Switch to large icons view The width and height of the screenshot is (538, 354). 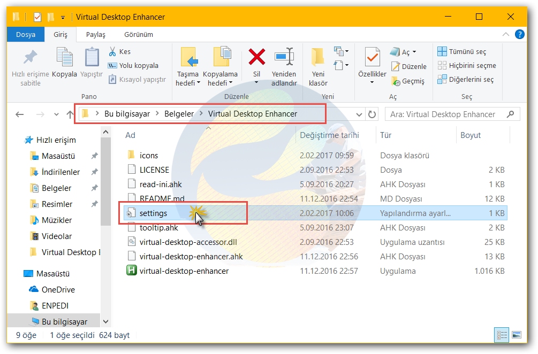pyautogui.click(x=517, y=335)
